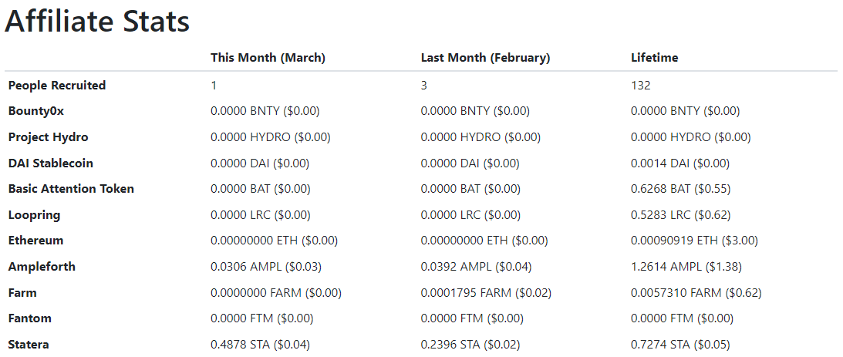The width and height of the screenshot is (843, 357).
Task: Select the 0.0014 DAI lifetime value
Action: point(680,163)
